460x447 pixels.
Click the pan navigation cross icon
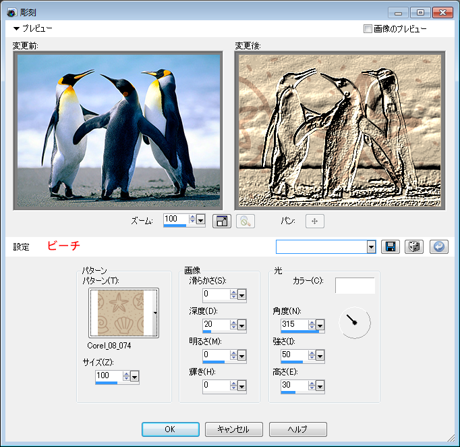tap(314, 221)
